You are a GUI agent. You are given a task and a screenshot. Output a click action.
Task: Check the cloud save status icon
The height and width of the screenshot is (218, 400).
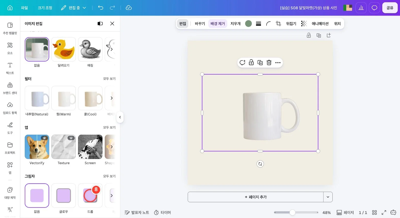point(129,8)
